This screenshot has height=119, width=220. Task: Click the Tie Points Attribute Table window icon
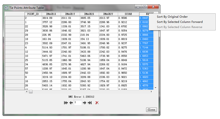(6, 8)
